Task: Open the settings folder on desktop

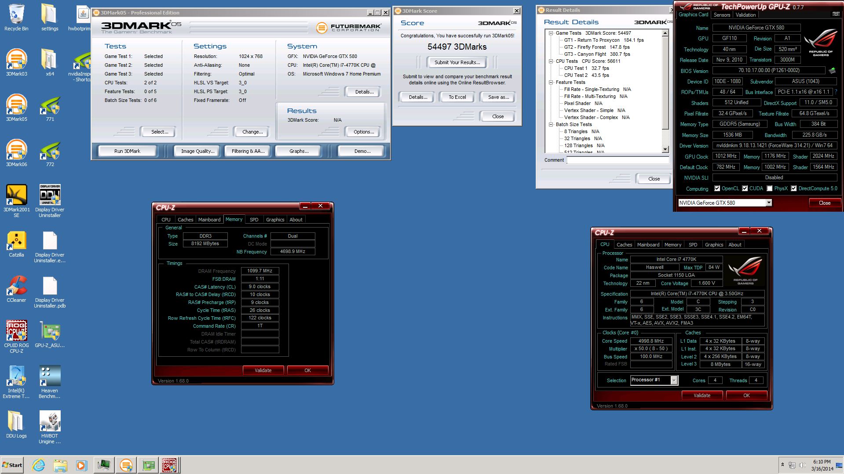Action: [50, 18]
